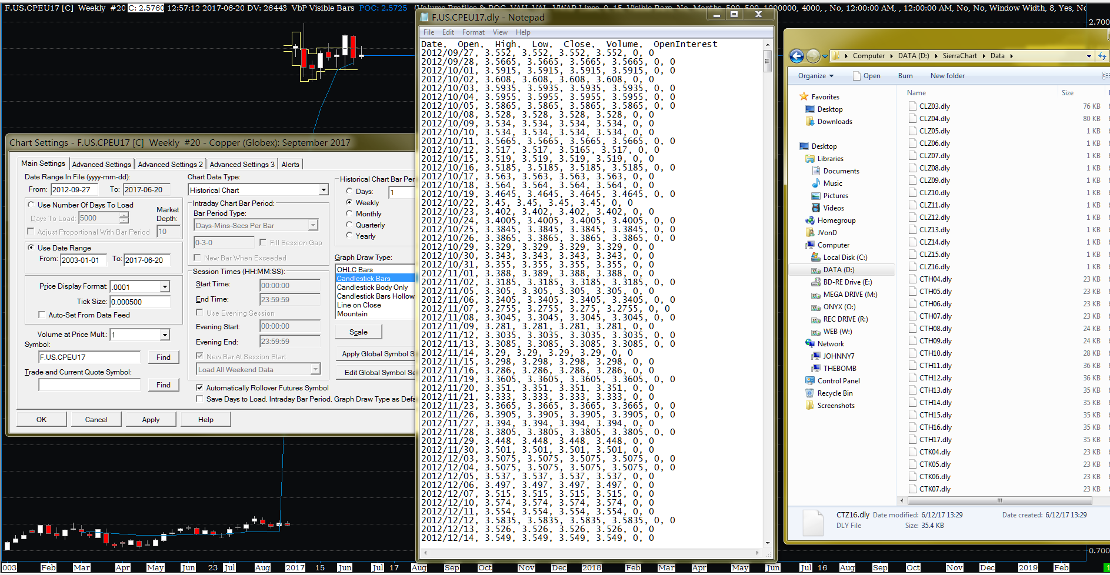This screenshot has width=1110, height=575.
Task: Click the Tick Size input field
Action: [x=140, y=302]
